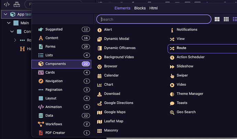This screenshot has height=139, width=237.
Task: Select the Chart element icon
Action: click(x=100, y=85)
